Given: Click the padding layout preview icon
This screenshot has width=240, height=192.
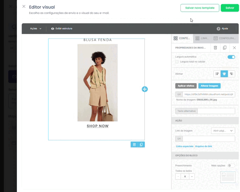Looking at the screenshot, I should (x=228, y=177).
